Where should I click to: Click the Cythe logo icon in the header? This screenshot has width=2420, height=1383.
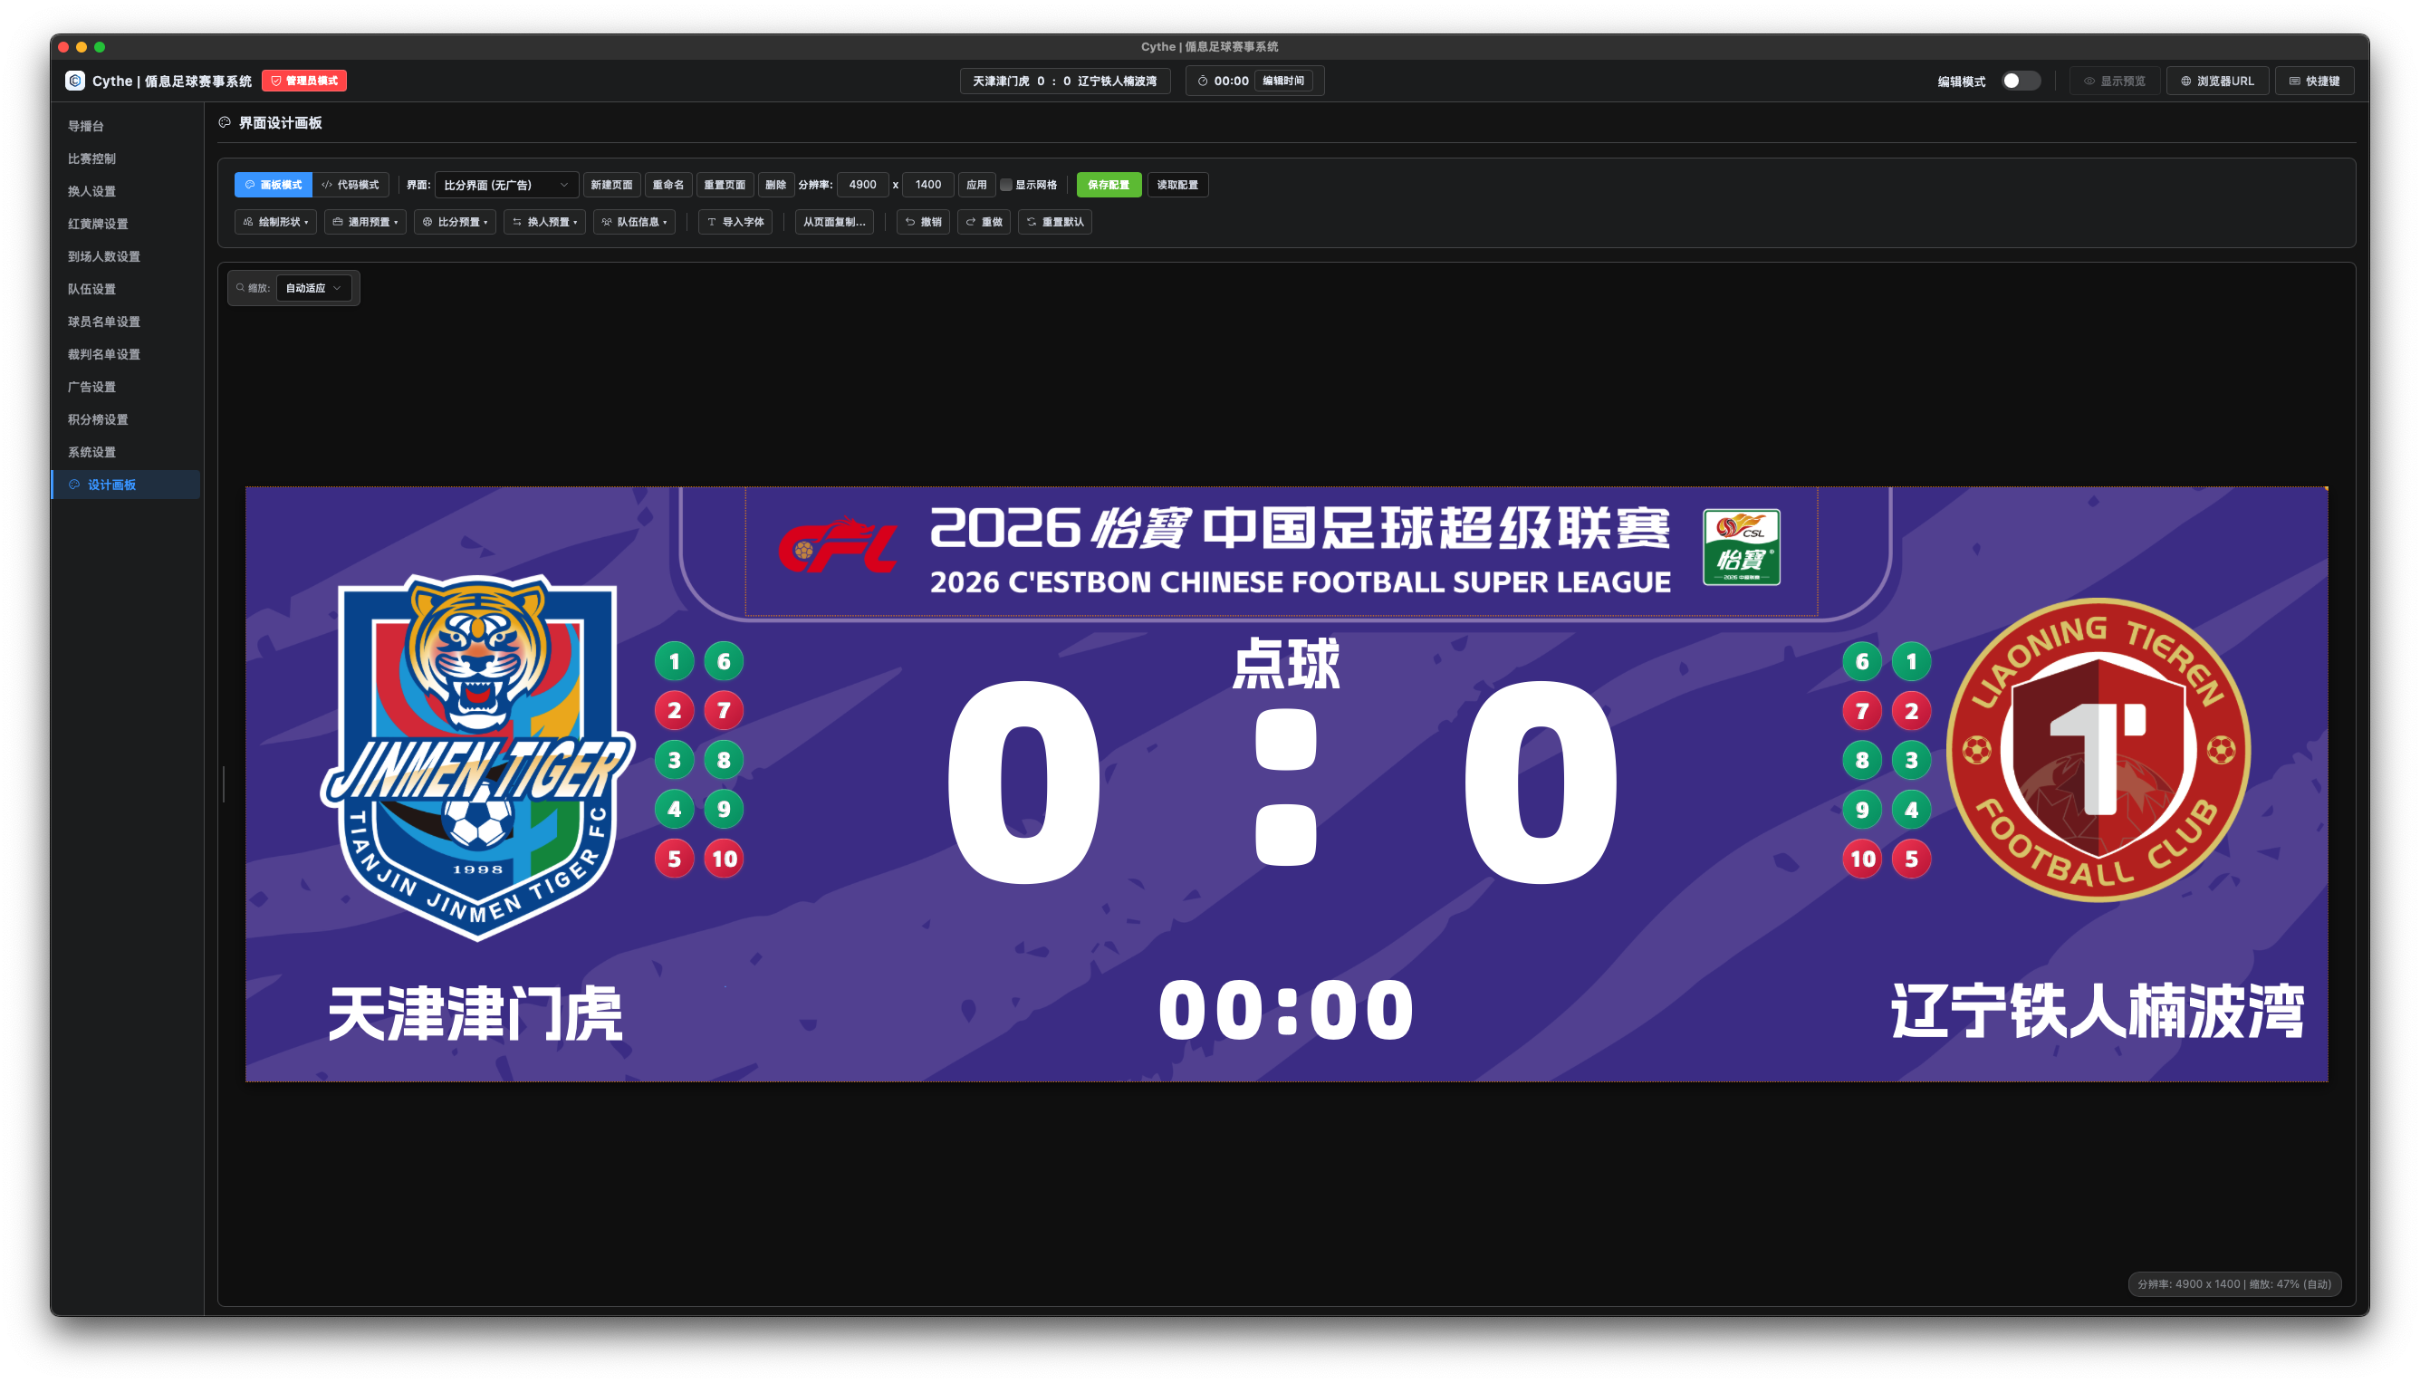click(75, 81)
